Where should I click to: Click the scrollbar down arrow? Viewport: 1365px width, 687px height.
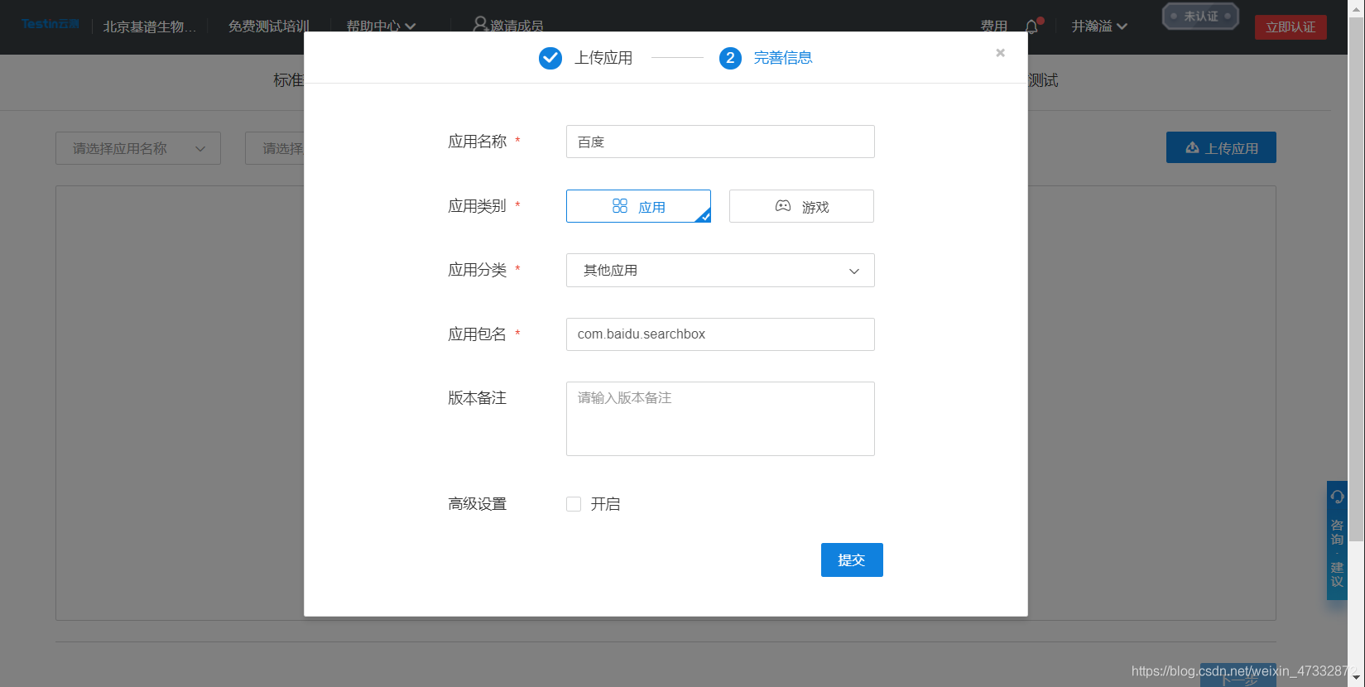1356,679
